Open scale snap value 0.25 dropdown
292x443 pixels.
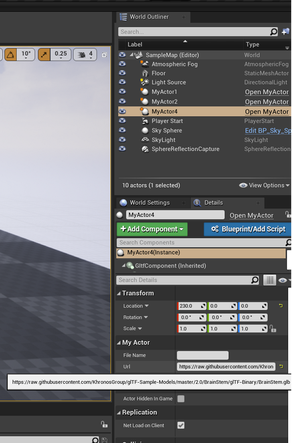[61, 55]
